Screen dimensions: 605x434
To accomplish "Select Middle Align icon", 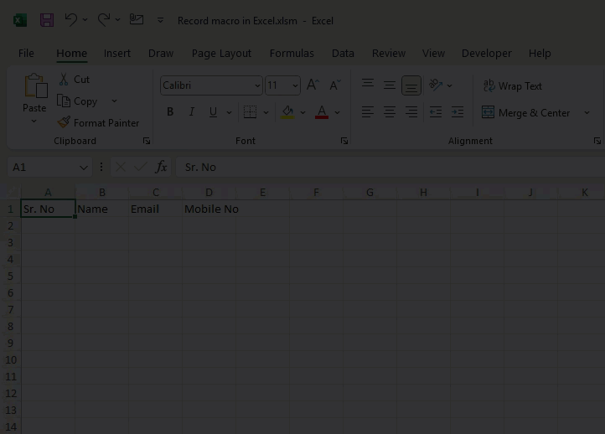I will click(x=390, y=85).
